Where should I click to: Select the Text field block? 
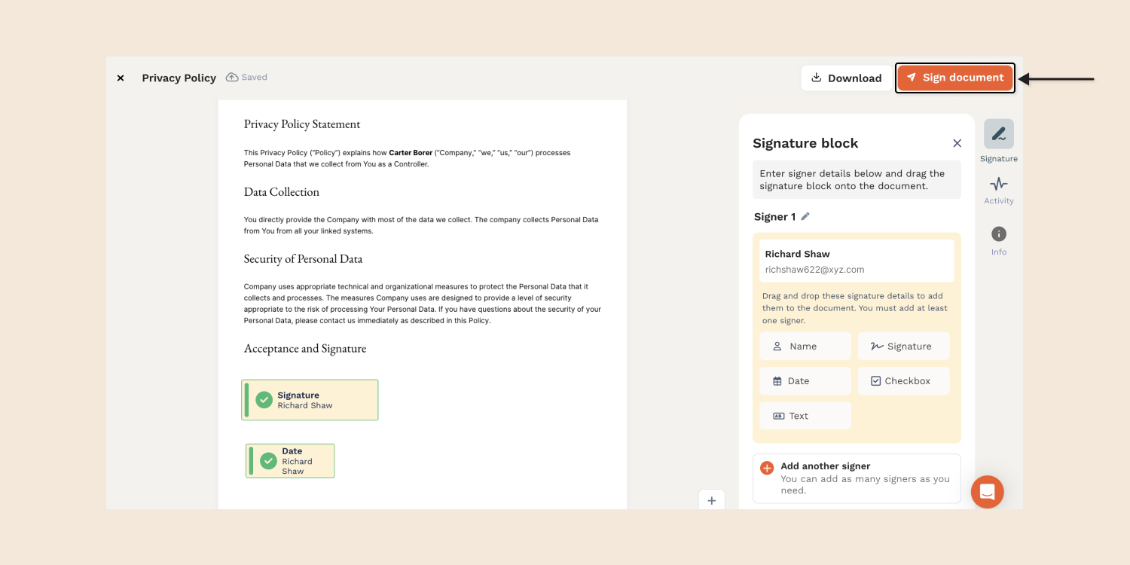805,416
